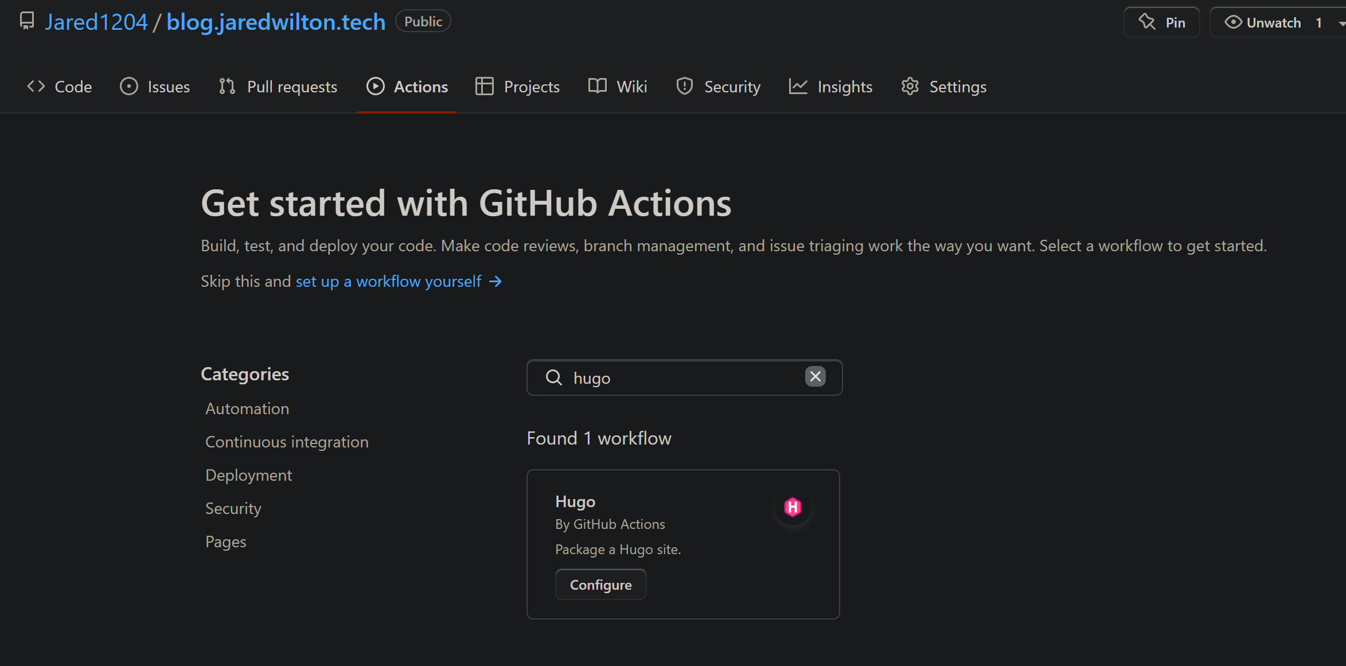Click the Wiki book icon
The height and width of the screenshot is (666, 1346).
tap(596, 86)
